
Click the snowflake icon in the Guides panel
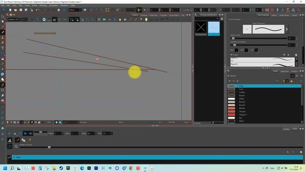pos(10,146)
